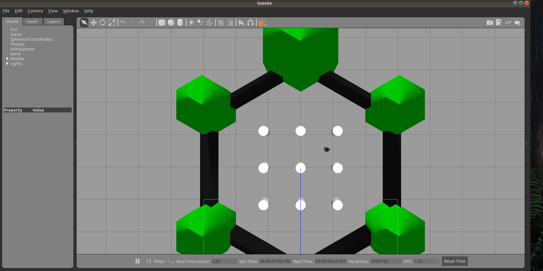
Task: Expand the Models tree item
Action: 7,59
